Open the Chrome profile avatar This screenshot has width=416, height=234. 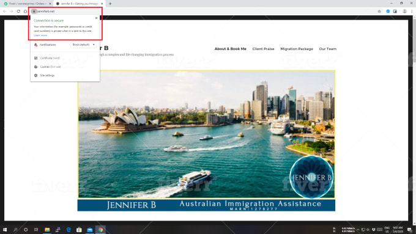(404, 12)
